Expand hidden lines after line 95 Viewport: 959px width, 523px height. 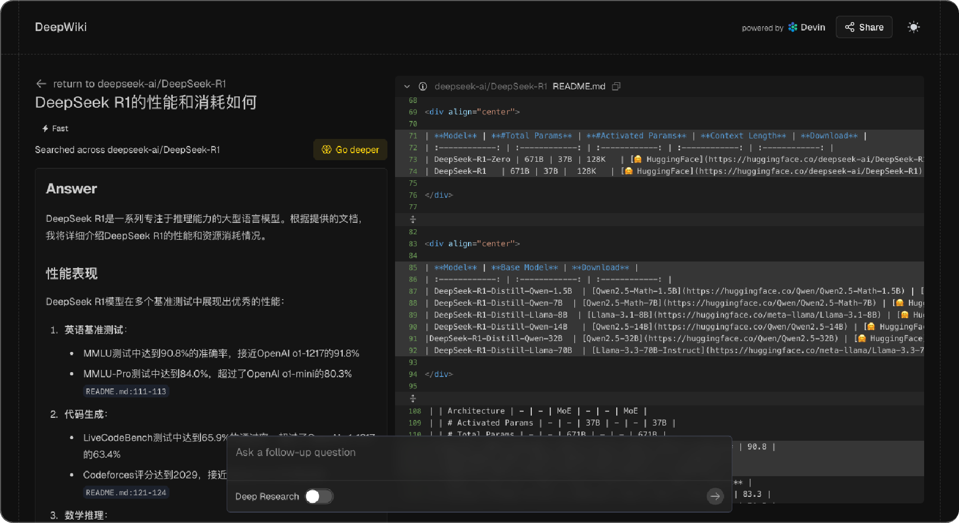tap(412, 398)
